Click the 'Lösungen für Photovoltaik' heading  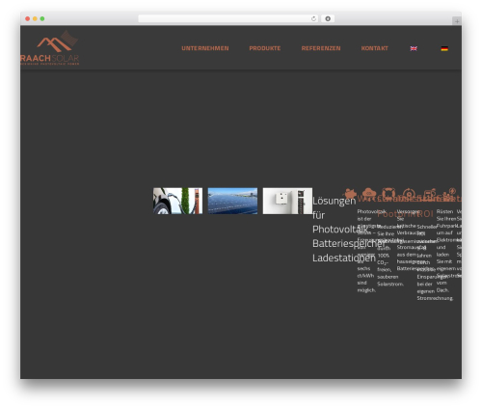click(339, 215)
